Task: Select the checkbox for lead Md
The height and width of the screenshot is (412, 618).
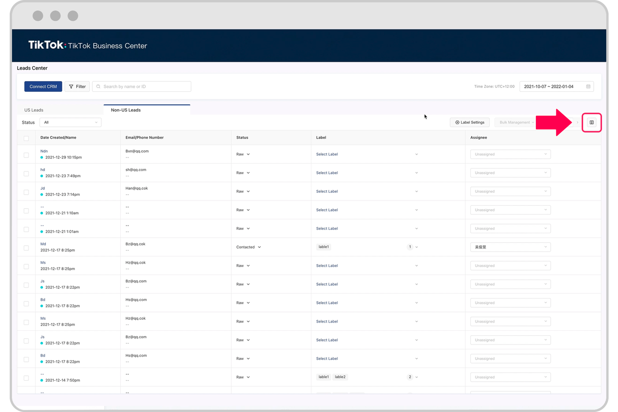Action: [x=26, y=248]
